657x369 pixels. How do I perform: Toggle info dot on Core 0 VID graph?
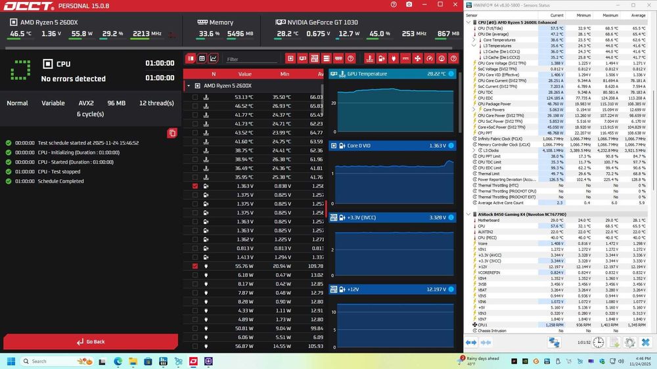click(x=451, y=145)
